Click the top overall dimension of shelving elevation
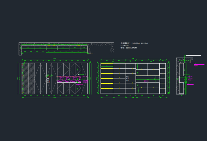This screenshot has width=207, height=141. 133,59
